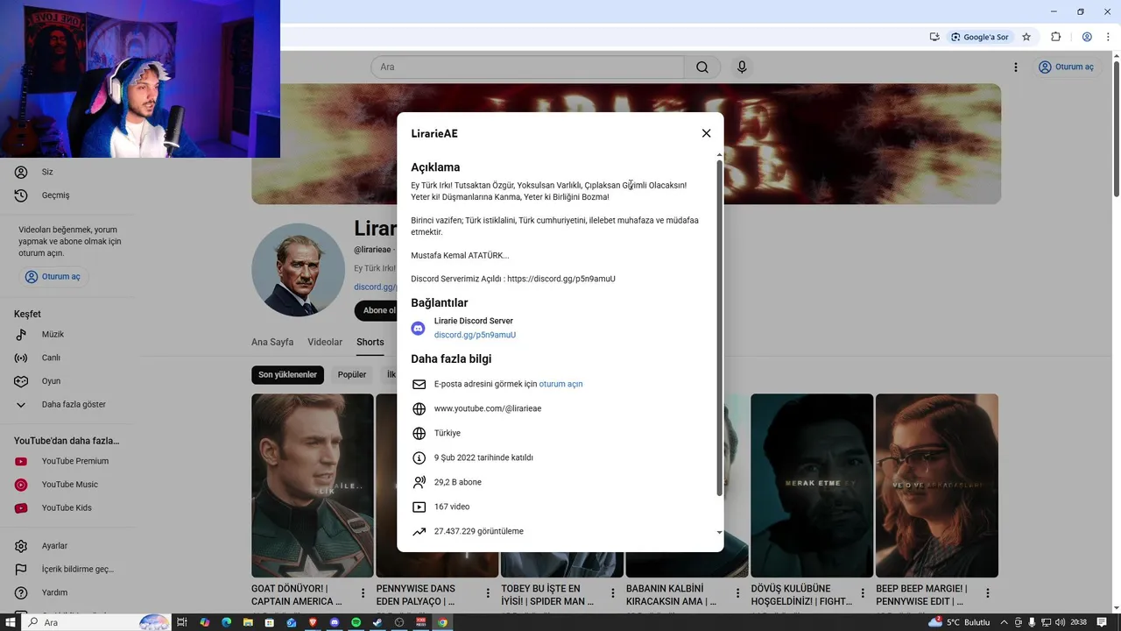Screen dimensions: 1121x631
Task: Click the Discord icon beside Lirarie Discord Server
Action: tap(419, 328)
